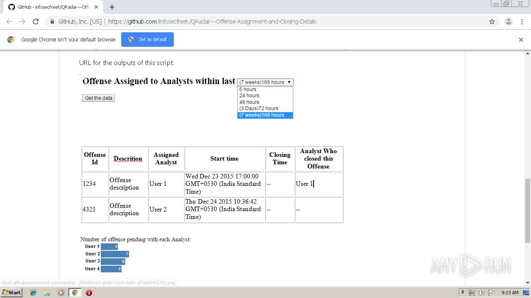Click offense id 4321 cell
531x298 pixels.
pos(95,209)
